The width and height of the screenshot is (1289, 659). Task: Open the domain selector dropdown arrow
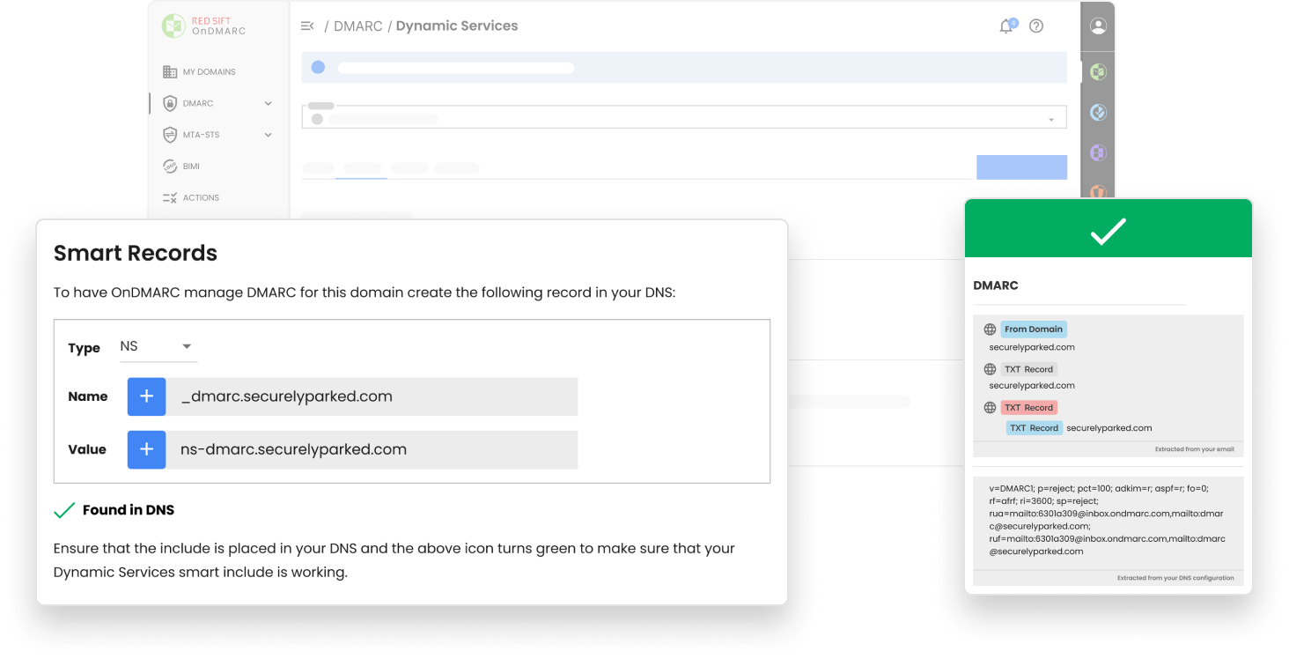1051,120
